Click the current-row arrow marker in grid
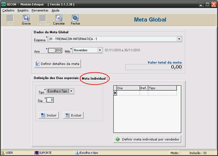The image size is (218, 156). pyautogui.click(x=115, y=93)
